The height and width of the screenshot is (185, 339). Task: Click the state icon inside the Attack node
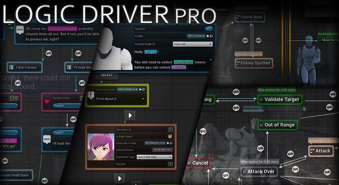pos(312,151)
